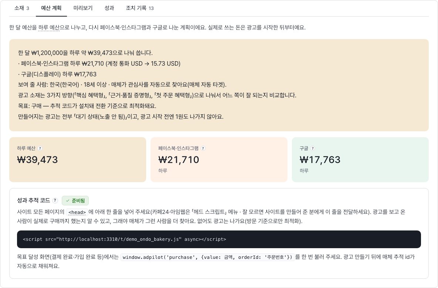Click the 준비됨 status badge

tap(75, 201)
